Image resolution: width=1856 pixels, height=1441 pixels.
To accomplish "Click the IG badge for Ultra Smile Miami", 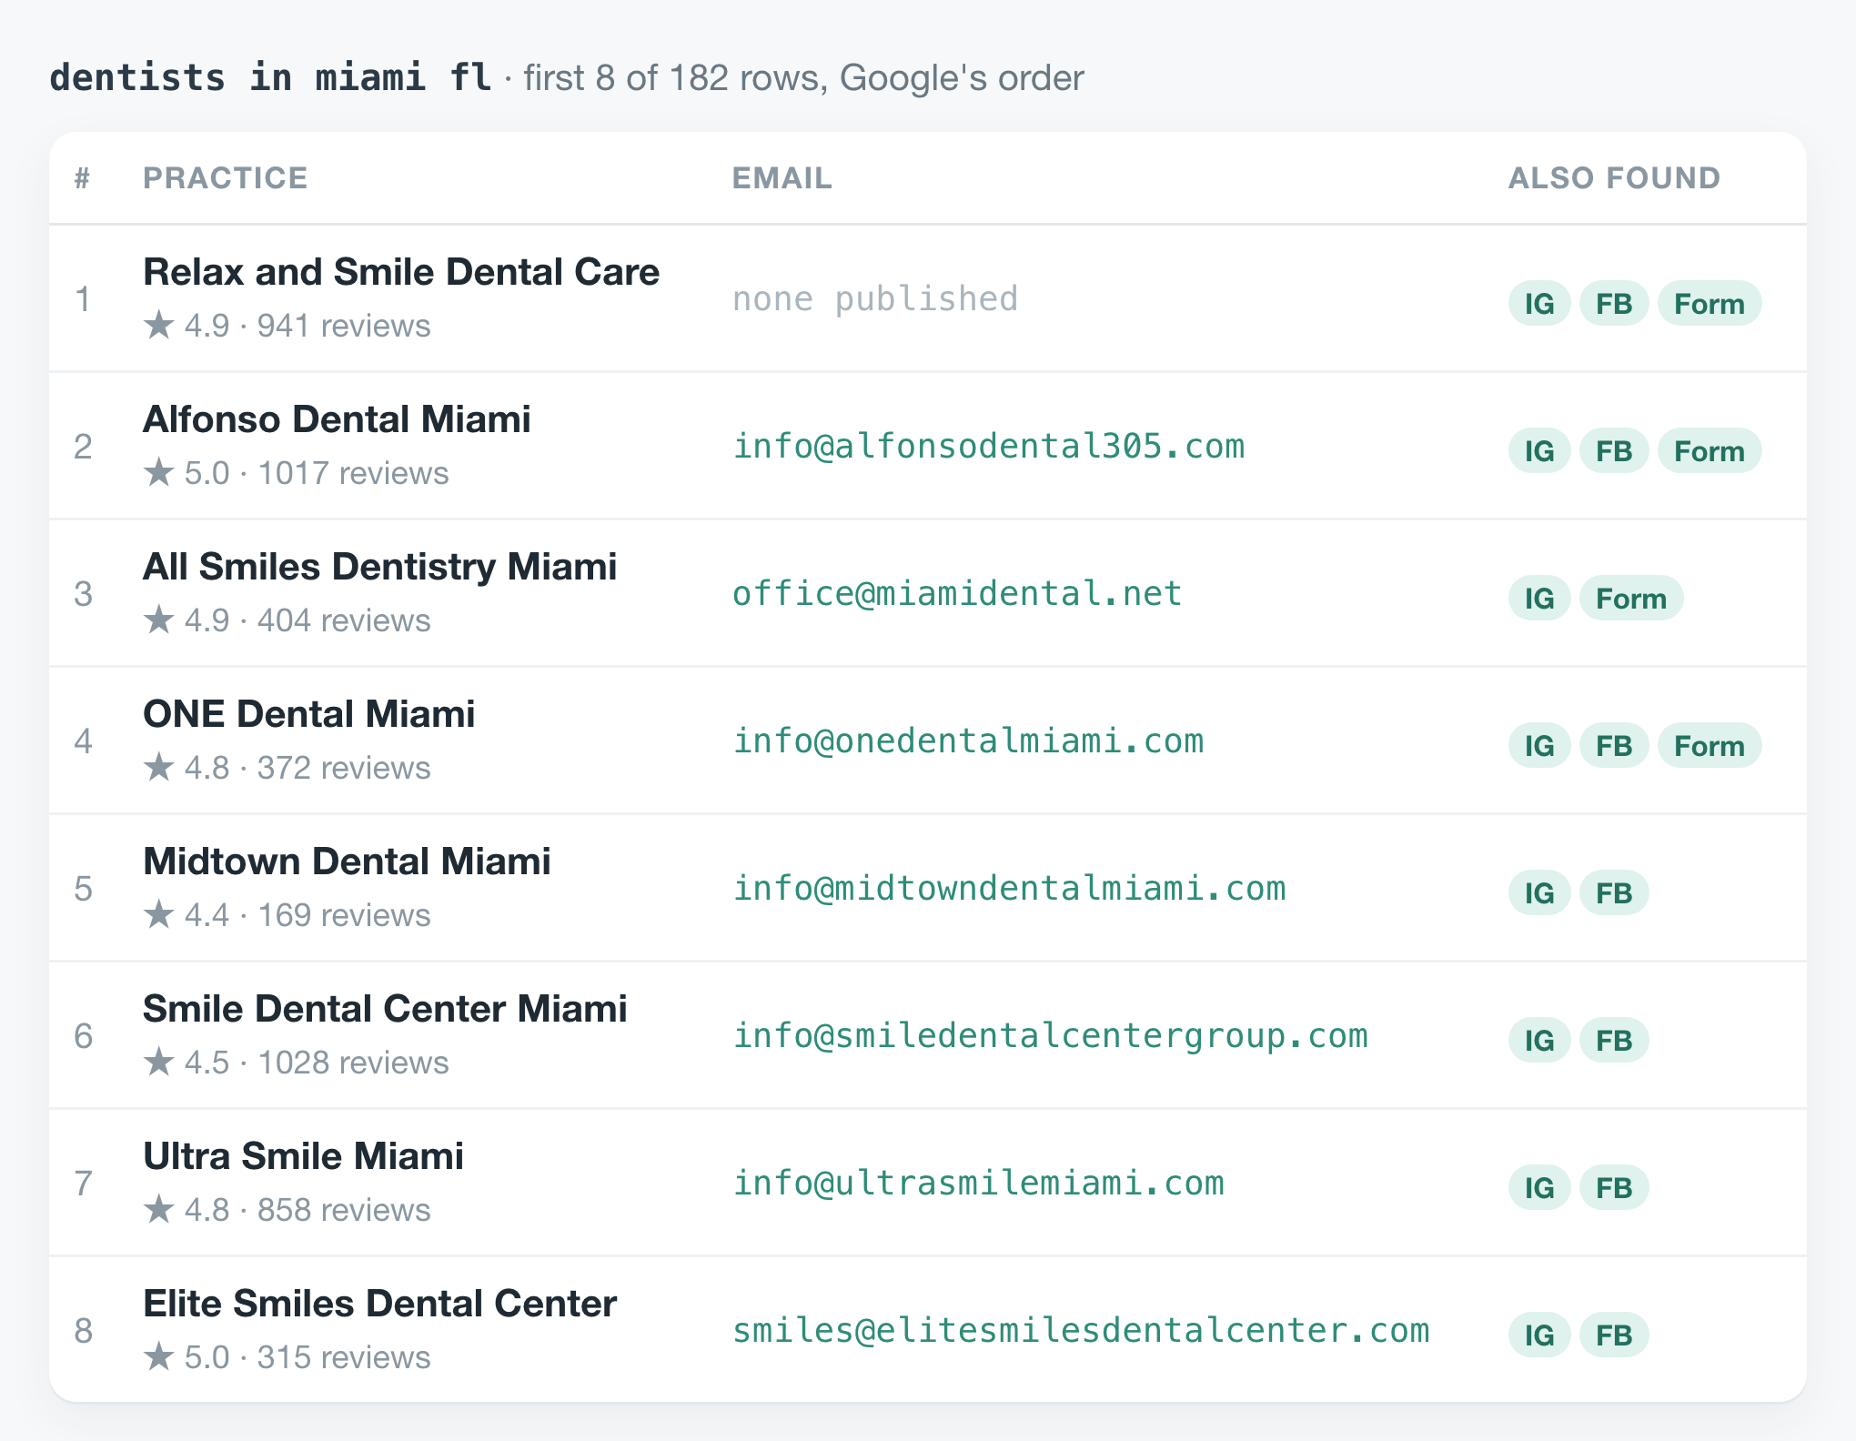I will 1538,1188.
